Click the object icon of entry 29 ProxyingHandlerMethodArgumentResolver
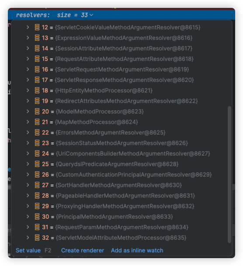Image resolution: width=243 pixels, height=266 pixels. (x=37, y=206)
